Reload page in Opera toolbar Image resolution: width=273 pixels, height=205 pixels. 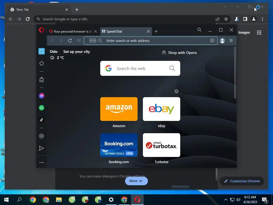coord(70,41)
